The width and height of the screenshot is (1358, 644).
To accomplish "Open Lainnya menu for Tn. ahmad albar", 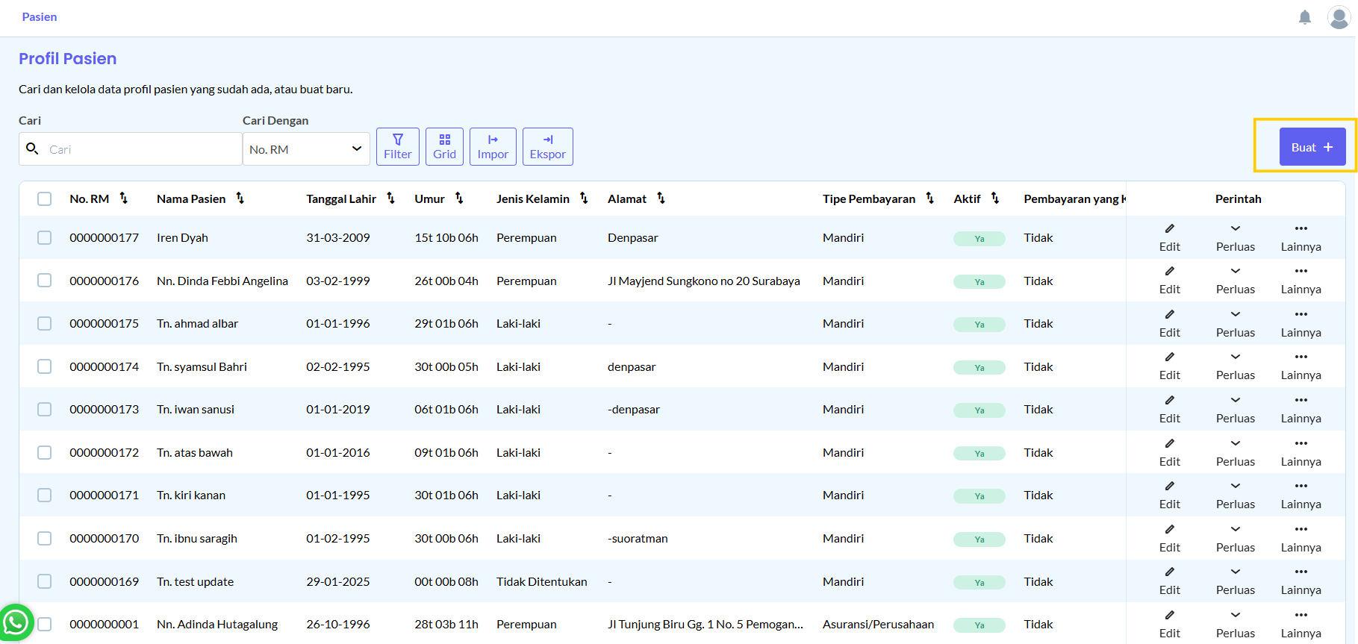I will 1301,324.
